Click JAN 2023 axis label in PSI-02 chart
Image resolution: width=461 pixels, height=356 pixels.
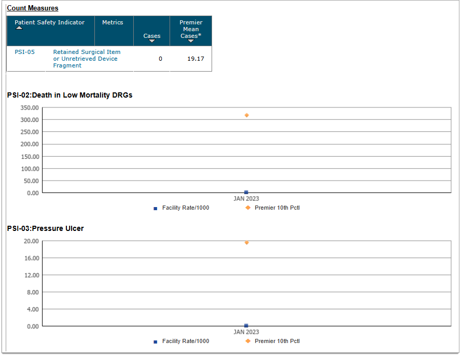pyautogui.click(x=246, y=199)
